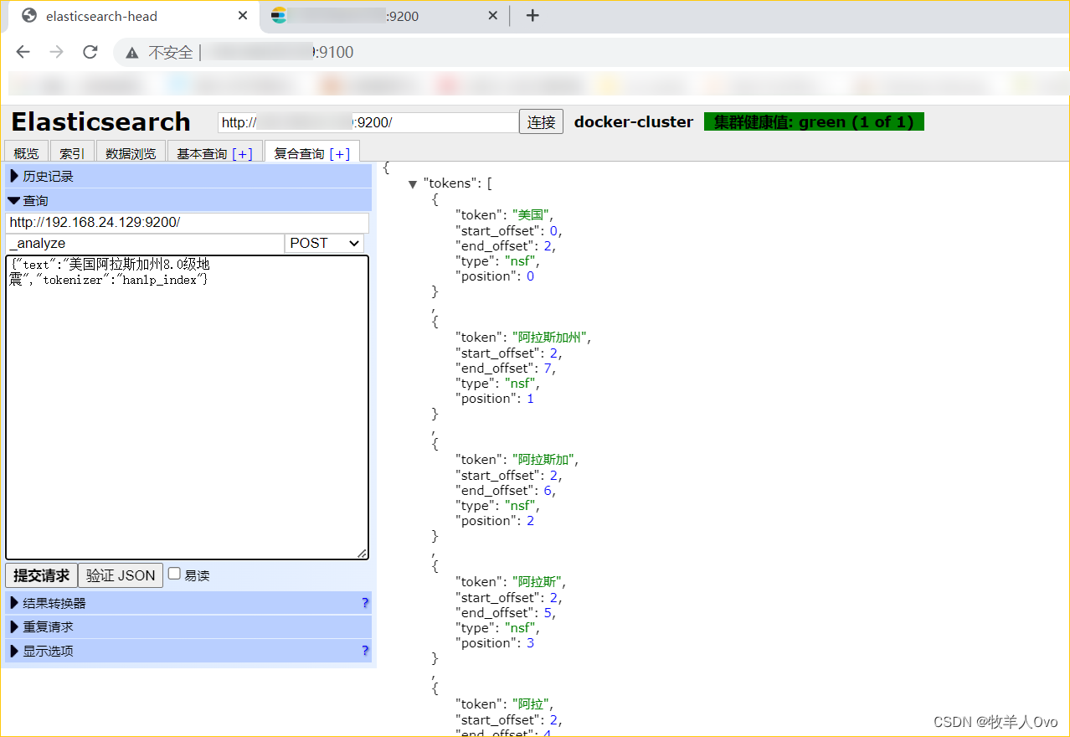Click the help icon beside 结果转换器
The height and width of the screenshot is (737, 1070).
pos(364,602)
